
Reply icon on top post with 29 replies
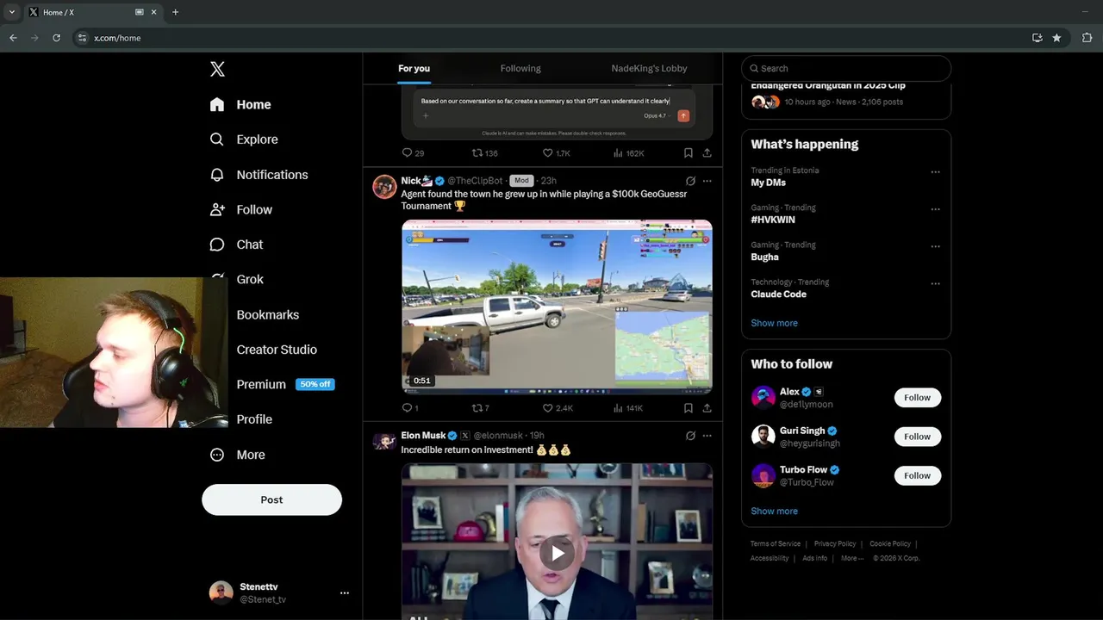[408, 152]
